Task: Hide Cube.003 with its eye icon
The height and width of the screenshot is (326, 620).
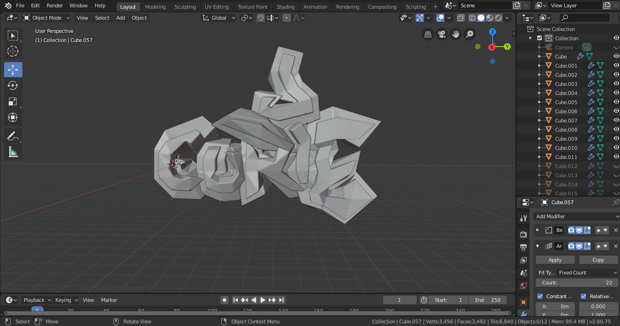Action: click(616, 84)
